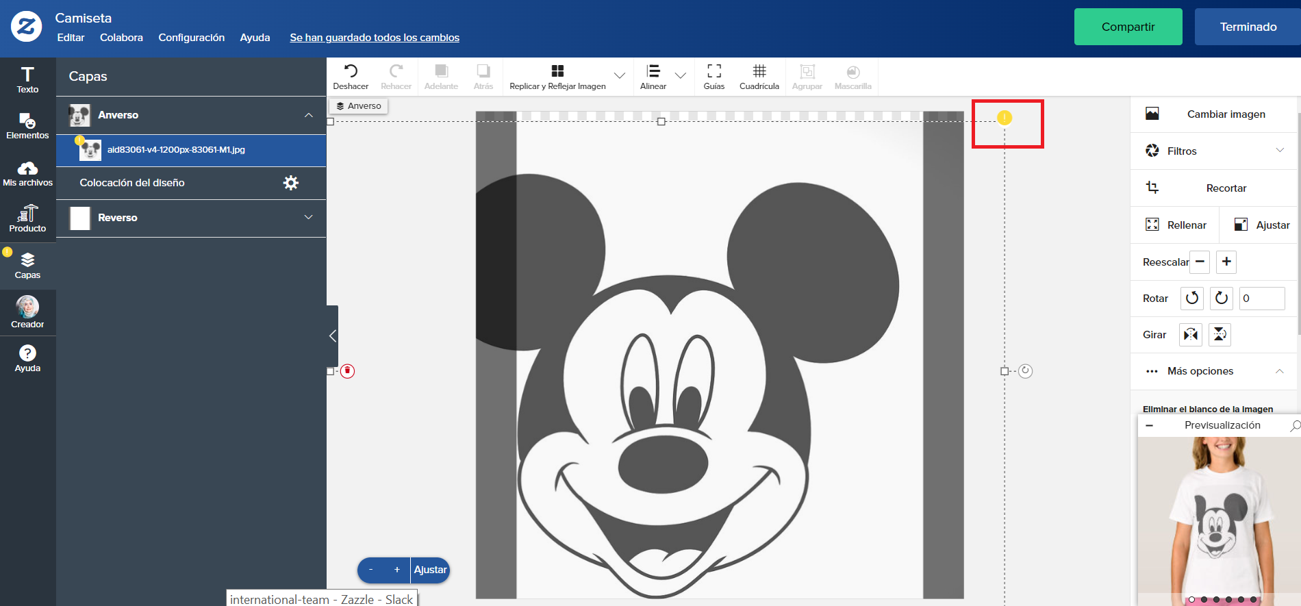
Task: Click Deshacer undo button
Action: click(351, 77)
